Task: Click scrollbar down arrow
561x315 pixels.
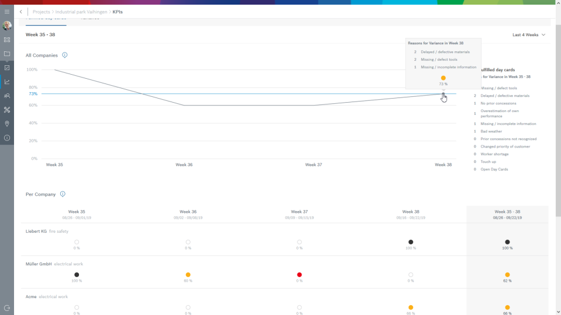Action: pos(558,312)
